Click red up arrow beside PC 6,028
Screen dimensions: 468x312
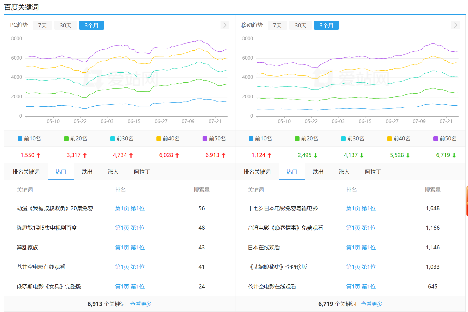pyautogui.click(x=177, y=155)
